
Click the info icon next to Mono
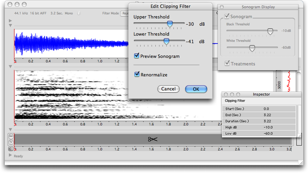tap(79, 13)
